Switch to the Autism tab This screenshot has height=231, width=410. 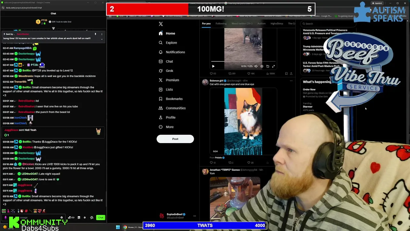click(261, 23)
